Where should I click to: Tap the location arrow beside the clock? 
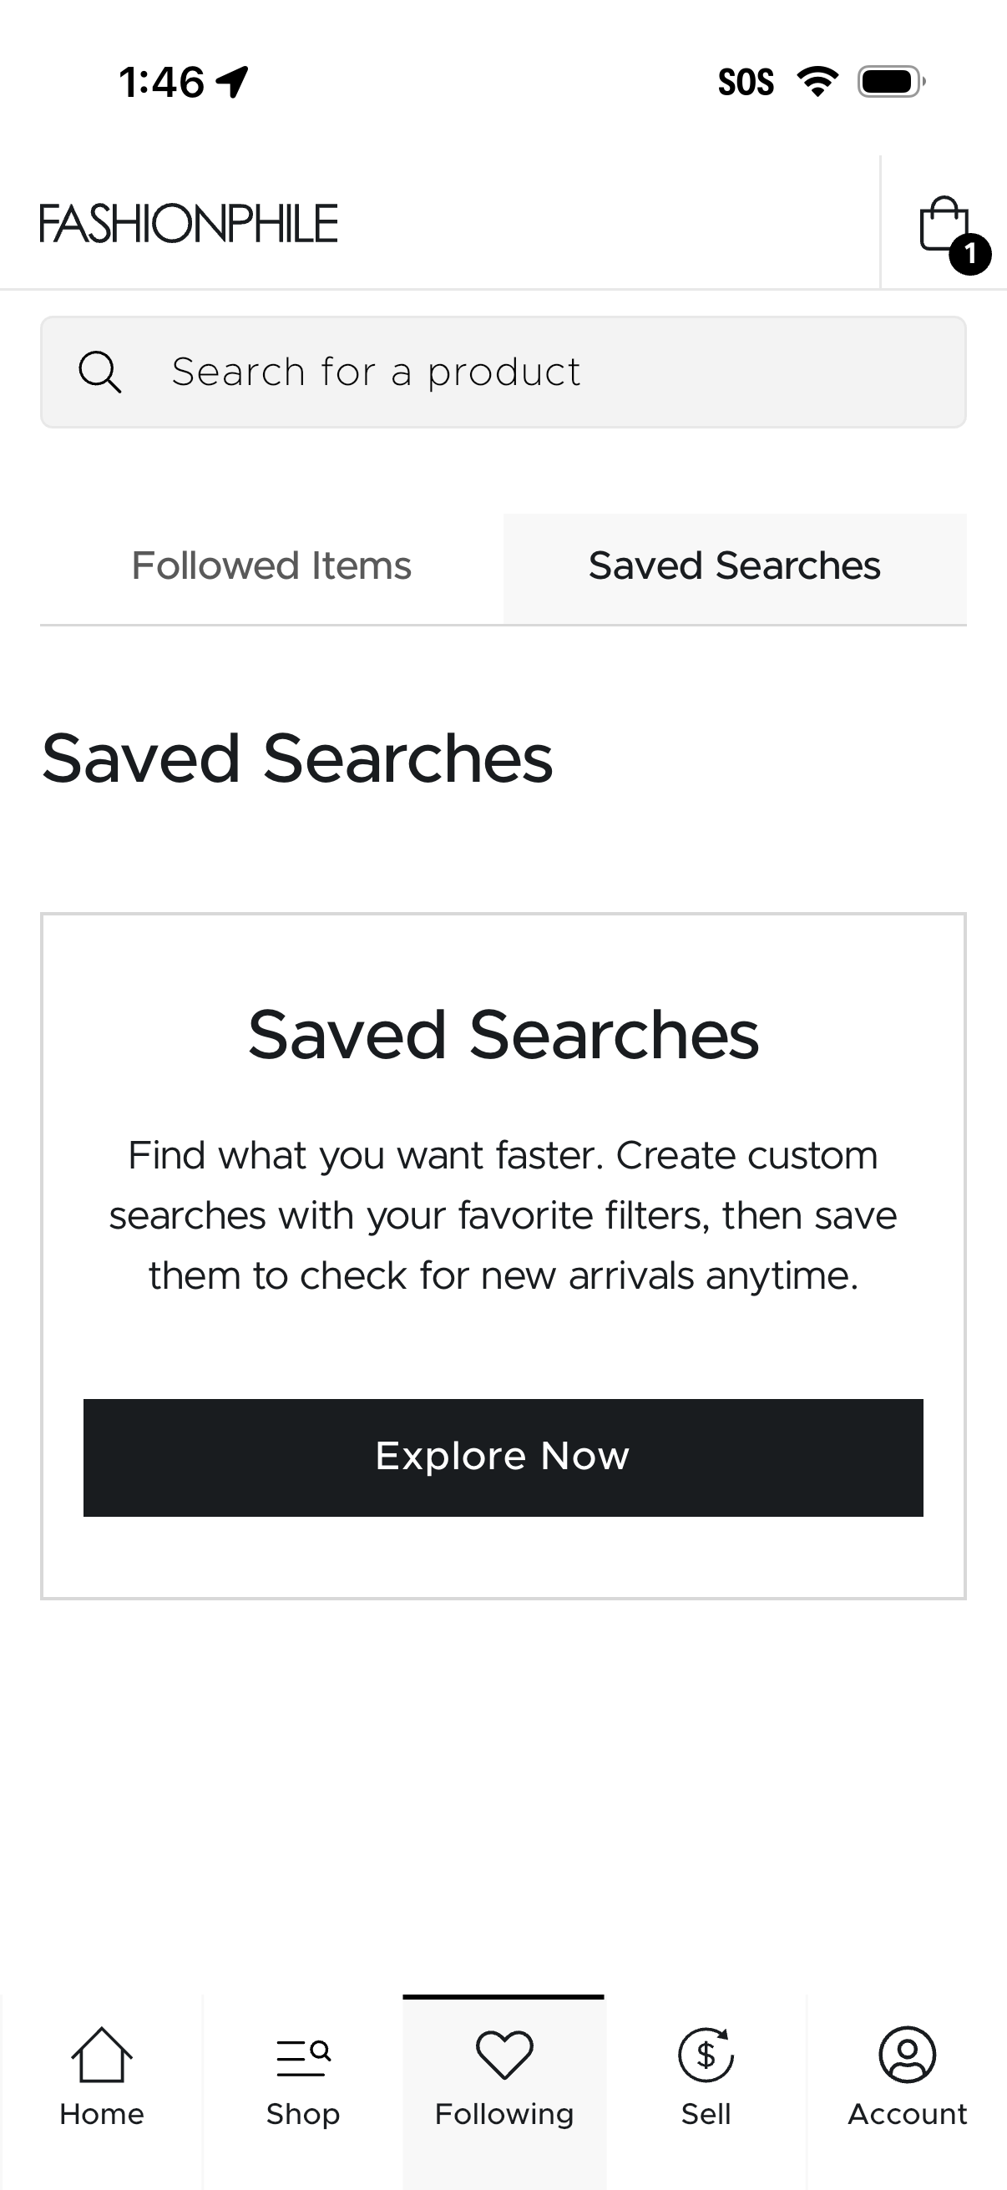pos(230,79)
